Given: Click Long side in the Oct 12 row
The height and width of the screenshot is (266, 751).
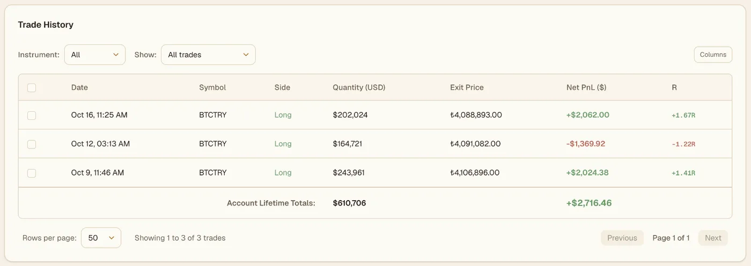Looking at the screenshot, I should [283, 144].
